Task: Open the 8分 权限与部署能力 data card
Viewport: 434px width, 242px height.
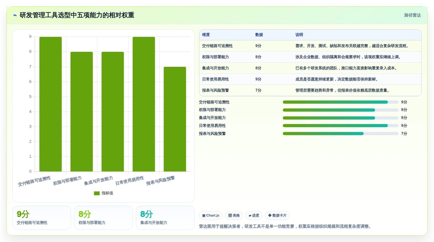Action: click(103, 218)
